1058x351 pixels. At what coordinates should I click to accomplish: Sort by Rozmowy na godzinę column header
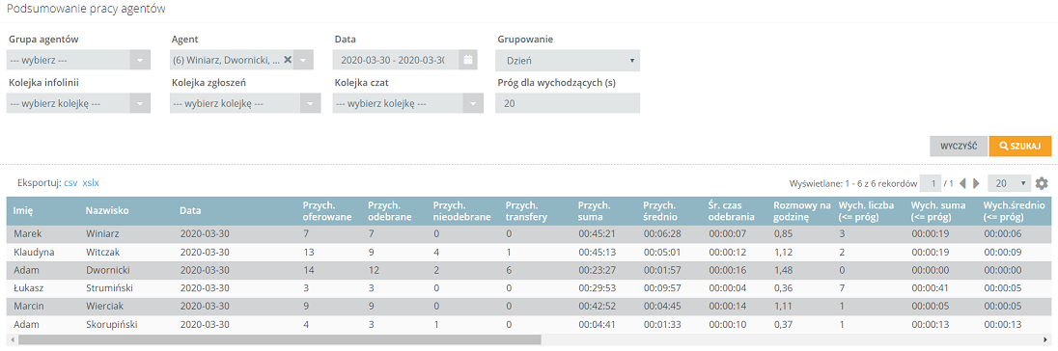801,211
